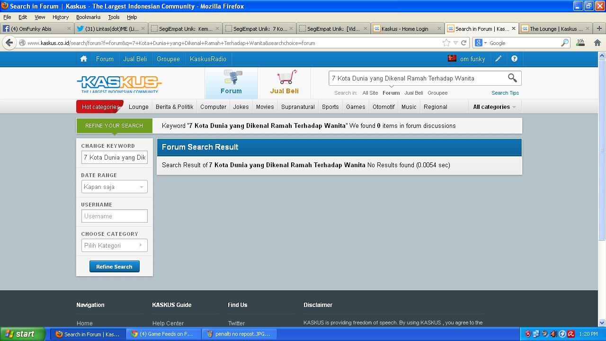Go to the Lounge category
This screenshot has height=341, width=606.
tap(139, 107)
